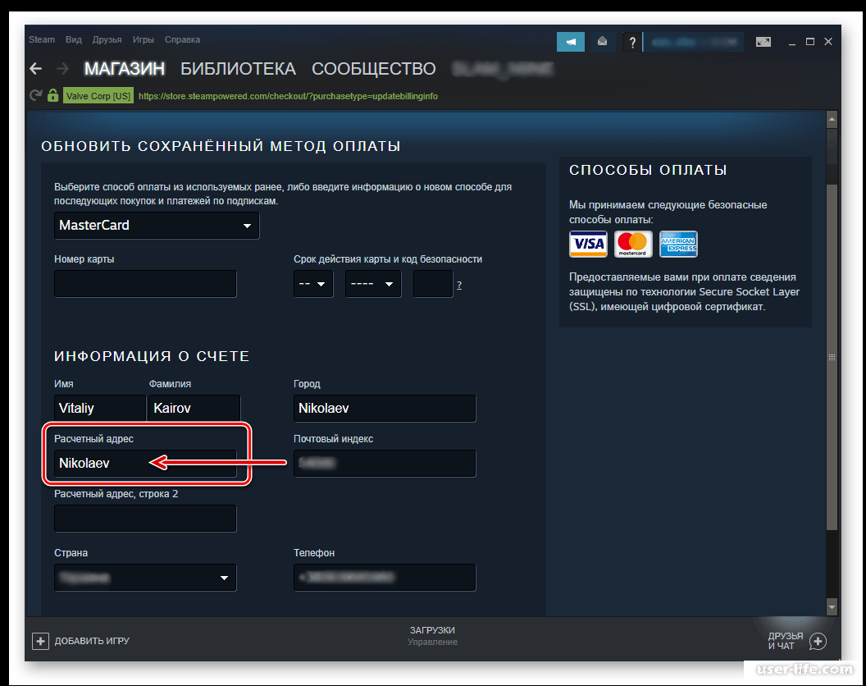Click the Mastercard logo
The height and width of the screenshot is (686, 866).
(633, 244)
